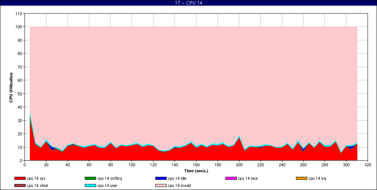Click the y-axis tick value 100
This screenshot has height=190, width=377.
point(19,27)
